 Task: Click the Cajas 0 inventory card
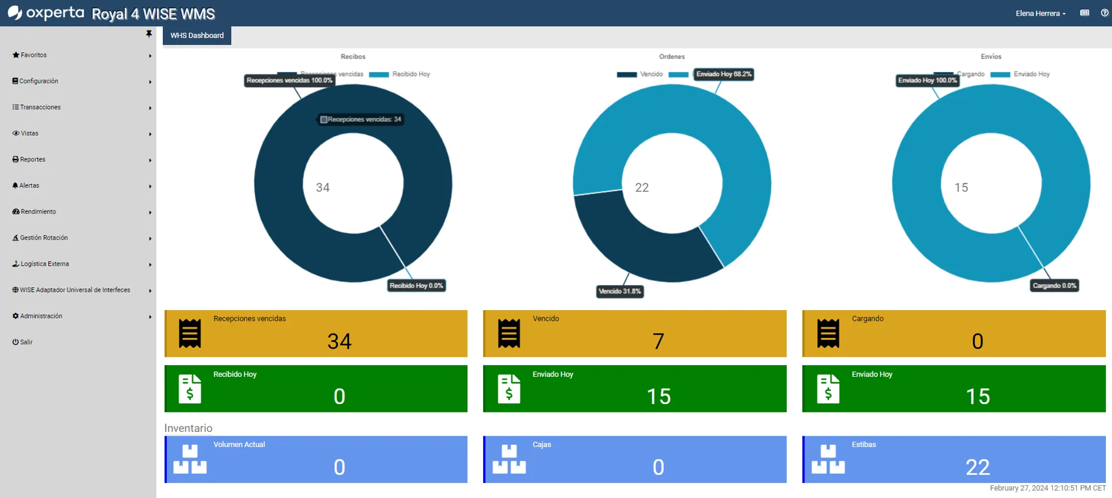click(x=635, y=460)
